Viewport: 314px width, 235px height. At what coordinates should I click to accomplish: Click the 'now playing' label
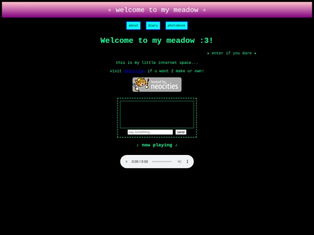[x=157, y=145]
